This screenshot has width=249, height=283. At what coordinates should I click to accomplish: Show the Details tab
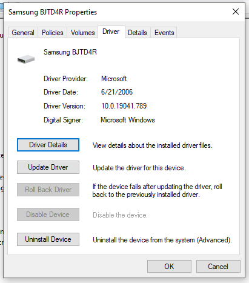(138, 33)
